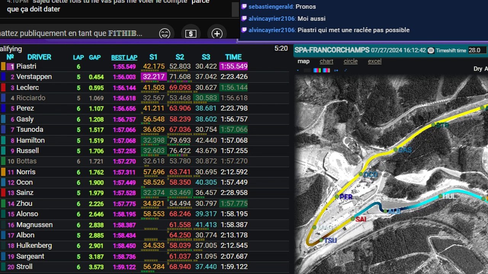Click the Twitch icon beside sebastiengerald's message
The image size is (488, 274).
coord(244,6)
